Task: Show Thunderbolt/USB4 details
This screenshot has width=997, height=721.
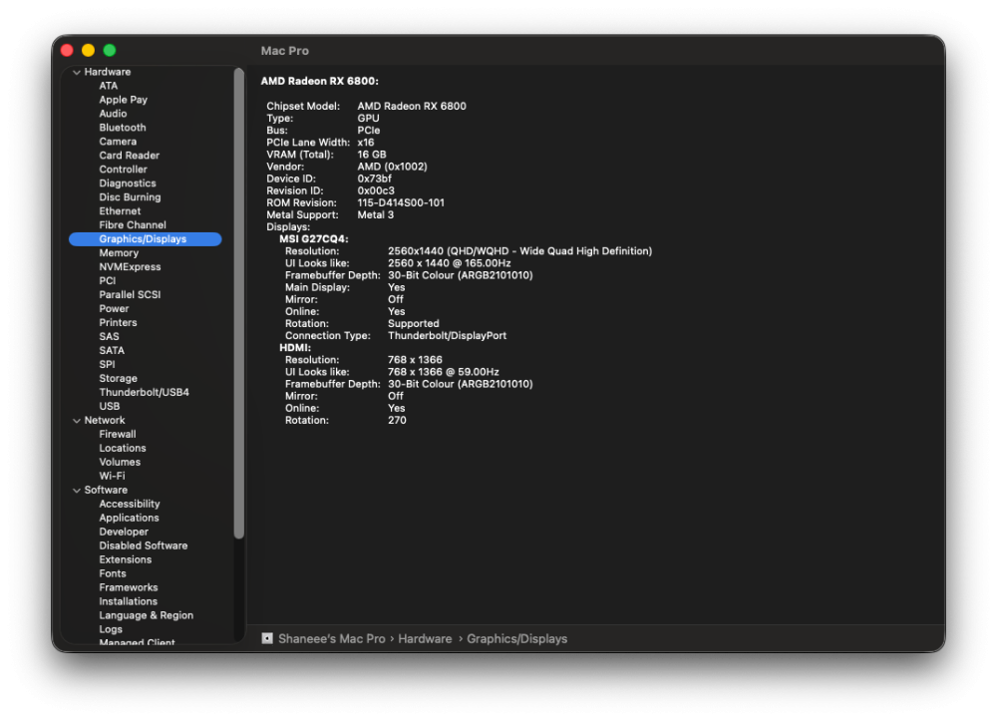Action: pyautogui.click(x=144, y=394)
